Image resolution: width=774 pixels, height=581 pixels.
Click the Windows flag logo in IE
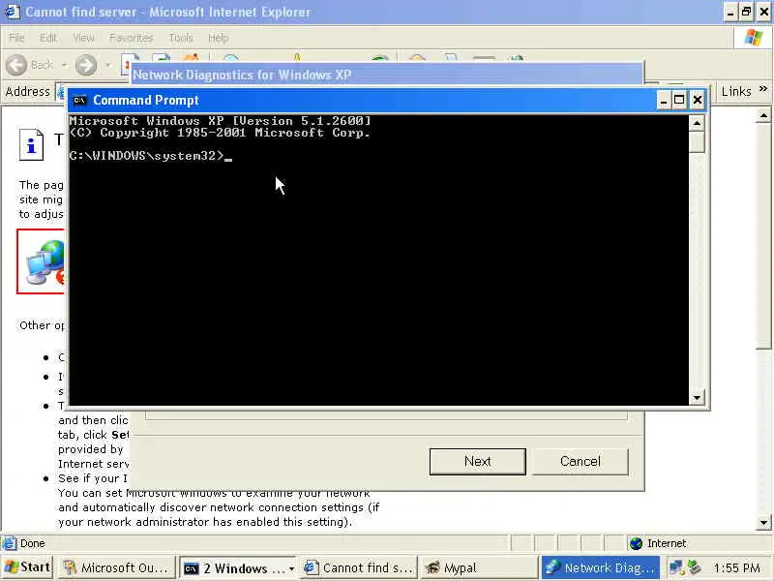click(x=754, y=38)
